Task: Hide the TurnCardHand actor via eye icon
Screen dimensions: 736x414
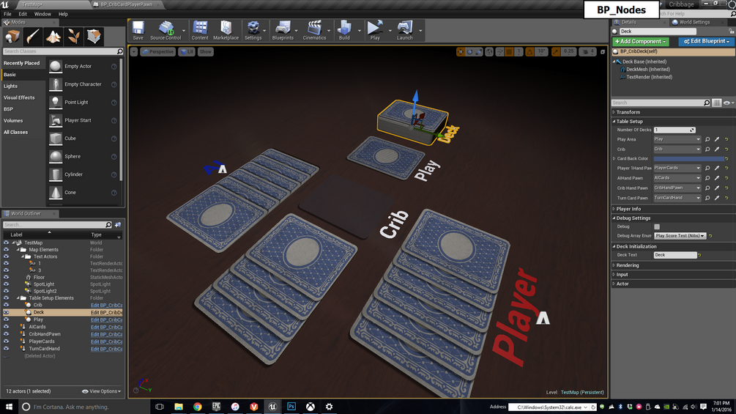Action: [6, 349]
